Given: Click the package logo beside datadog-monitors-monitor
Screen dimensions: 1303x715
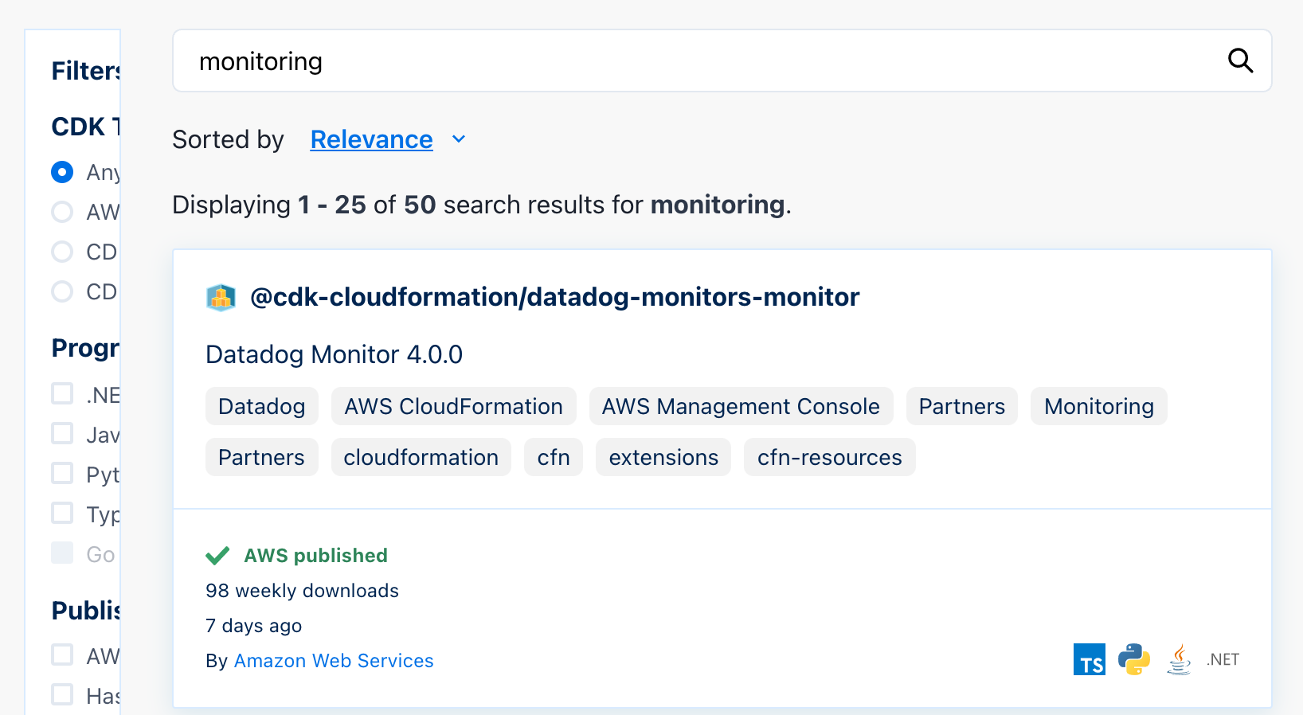Looking at the screenshot, I should click(x=221, y=298).
